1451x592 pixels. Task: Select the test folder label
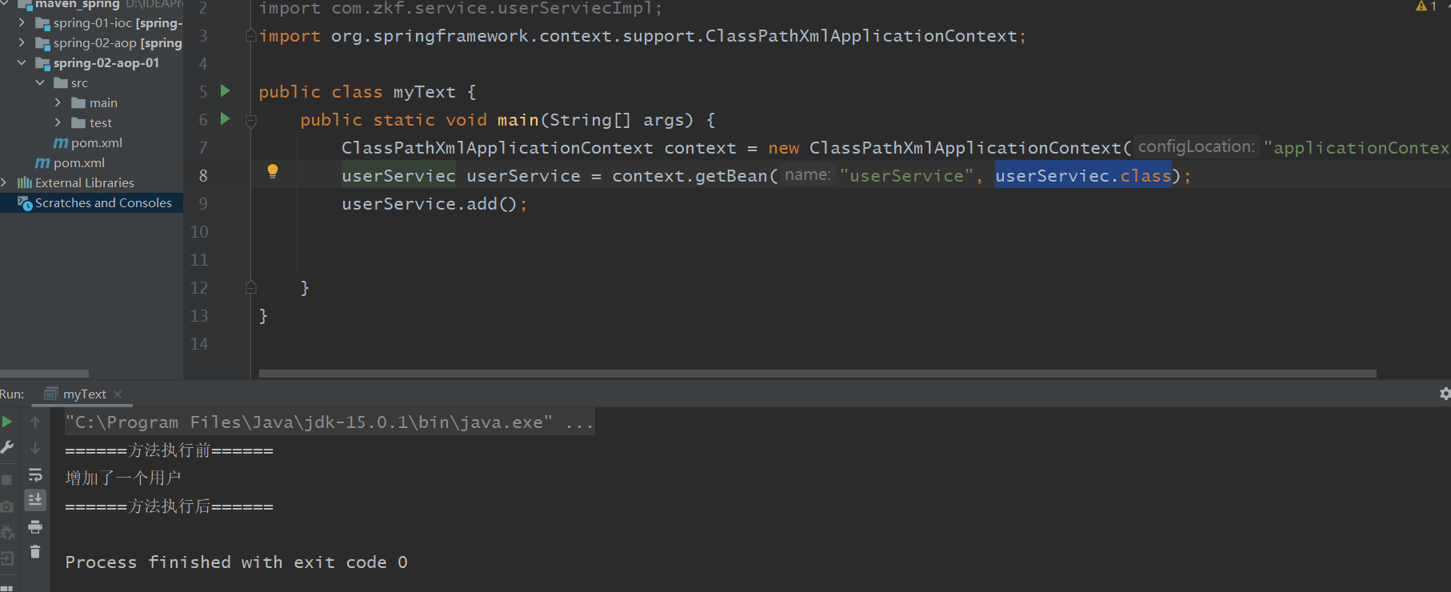pyautogui.click(x=100, y=122)
